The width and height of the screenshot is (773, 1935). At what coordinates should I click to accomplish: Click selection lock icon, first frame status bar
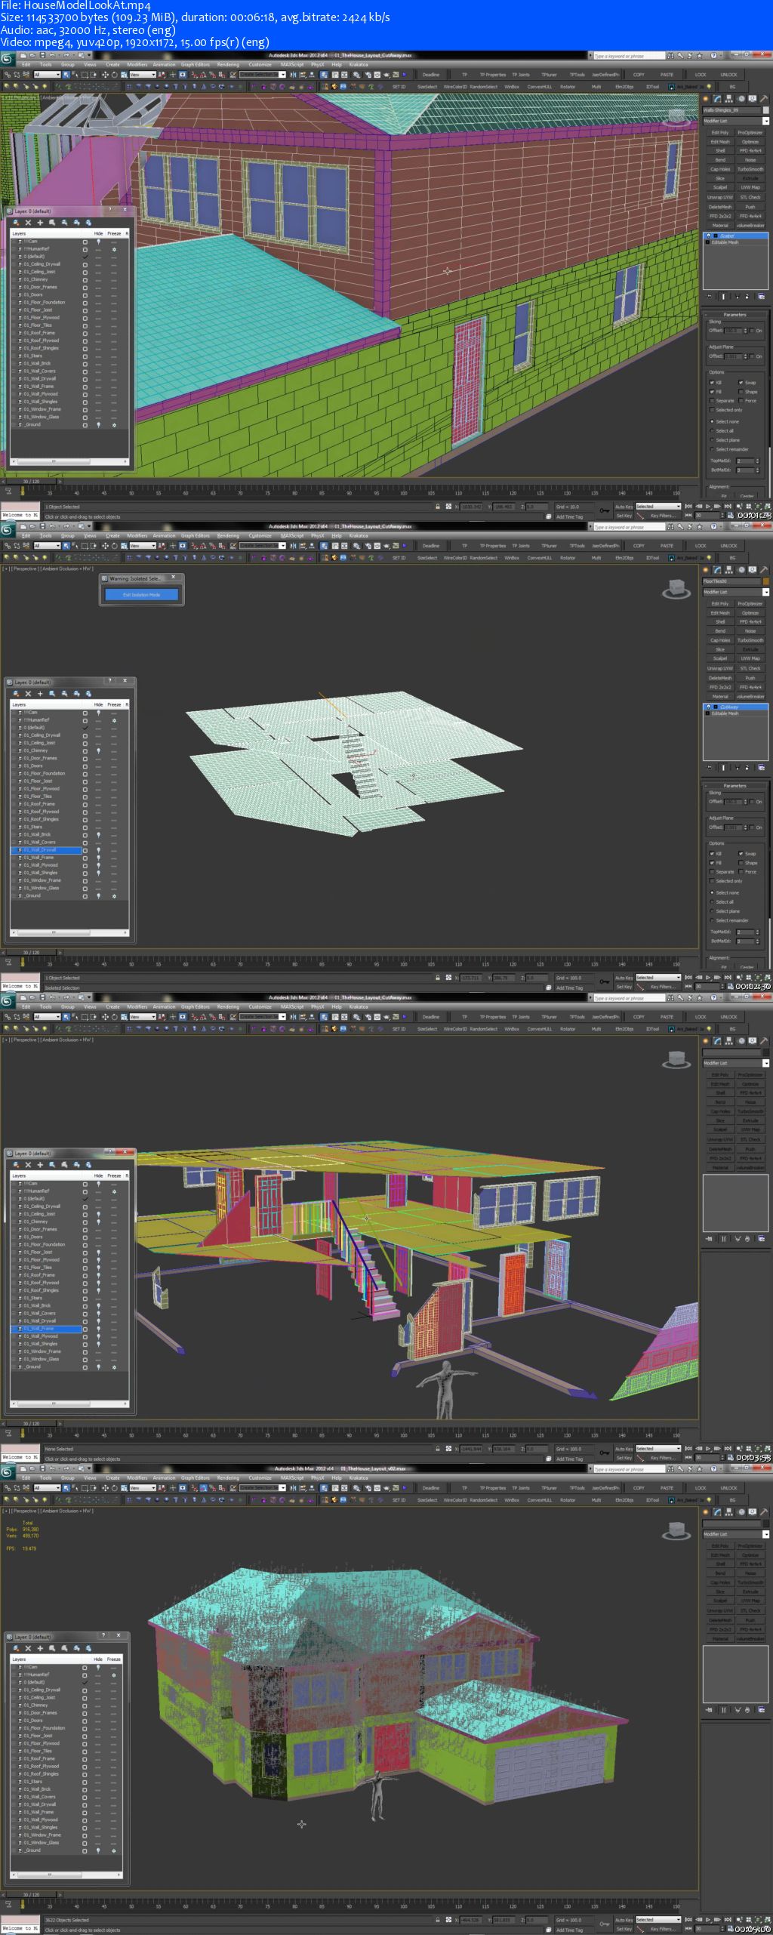437,507
